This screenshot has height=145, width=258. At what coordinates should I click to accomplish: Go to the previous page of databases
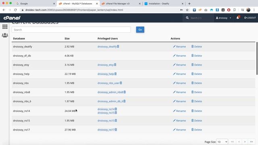(239, 142)
